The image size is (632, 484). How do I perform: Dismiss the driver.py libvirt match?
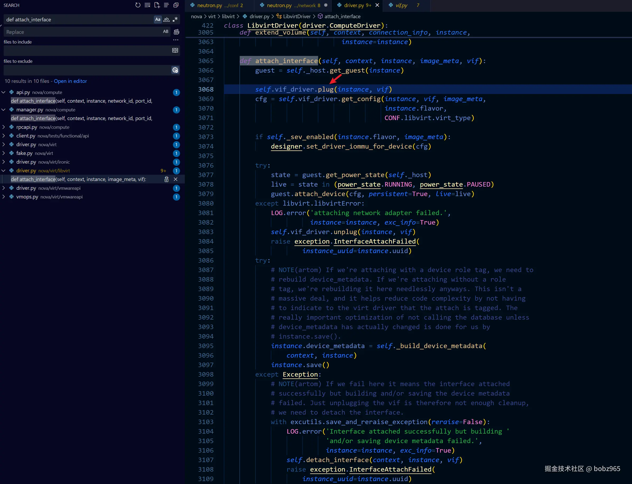(x=176, y=179)
